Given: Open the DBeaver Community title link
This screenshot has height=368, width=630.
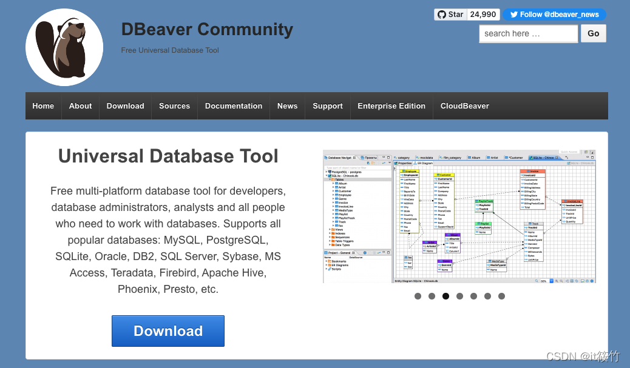Looking at the screenshot, I should (207, 29).
